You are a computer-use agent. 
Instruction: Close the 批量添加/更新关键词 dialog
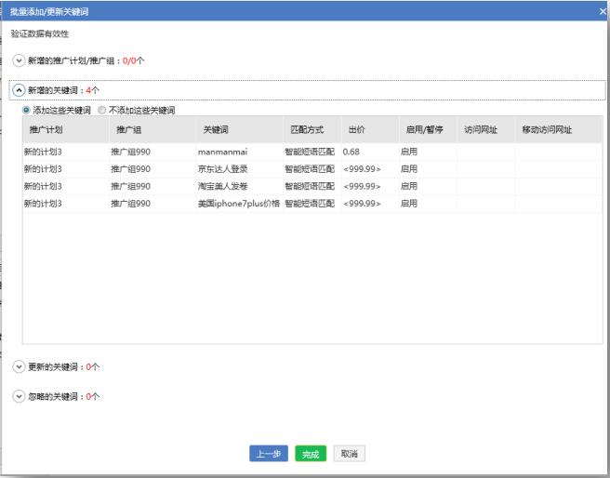603,8
